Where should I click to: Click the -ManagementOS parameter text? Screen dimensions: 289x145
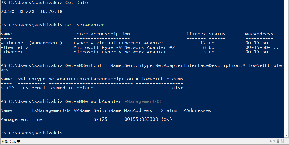(x=143, y=101)
